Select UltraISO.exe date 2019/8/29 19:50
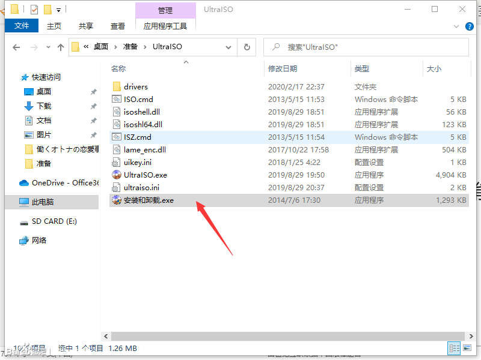The height and width of the screenshot is (360, 481). 296,175
